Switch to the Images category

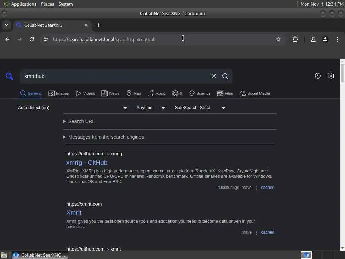[x=59, y=93]
